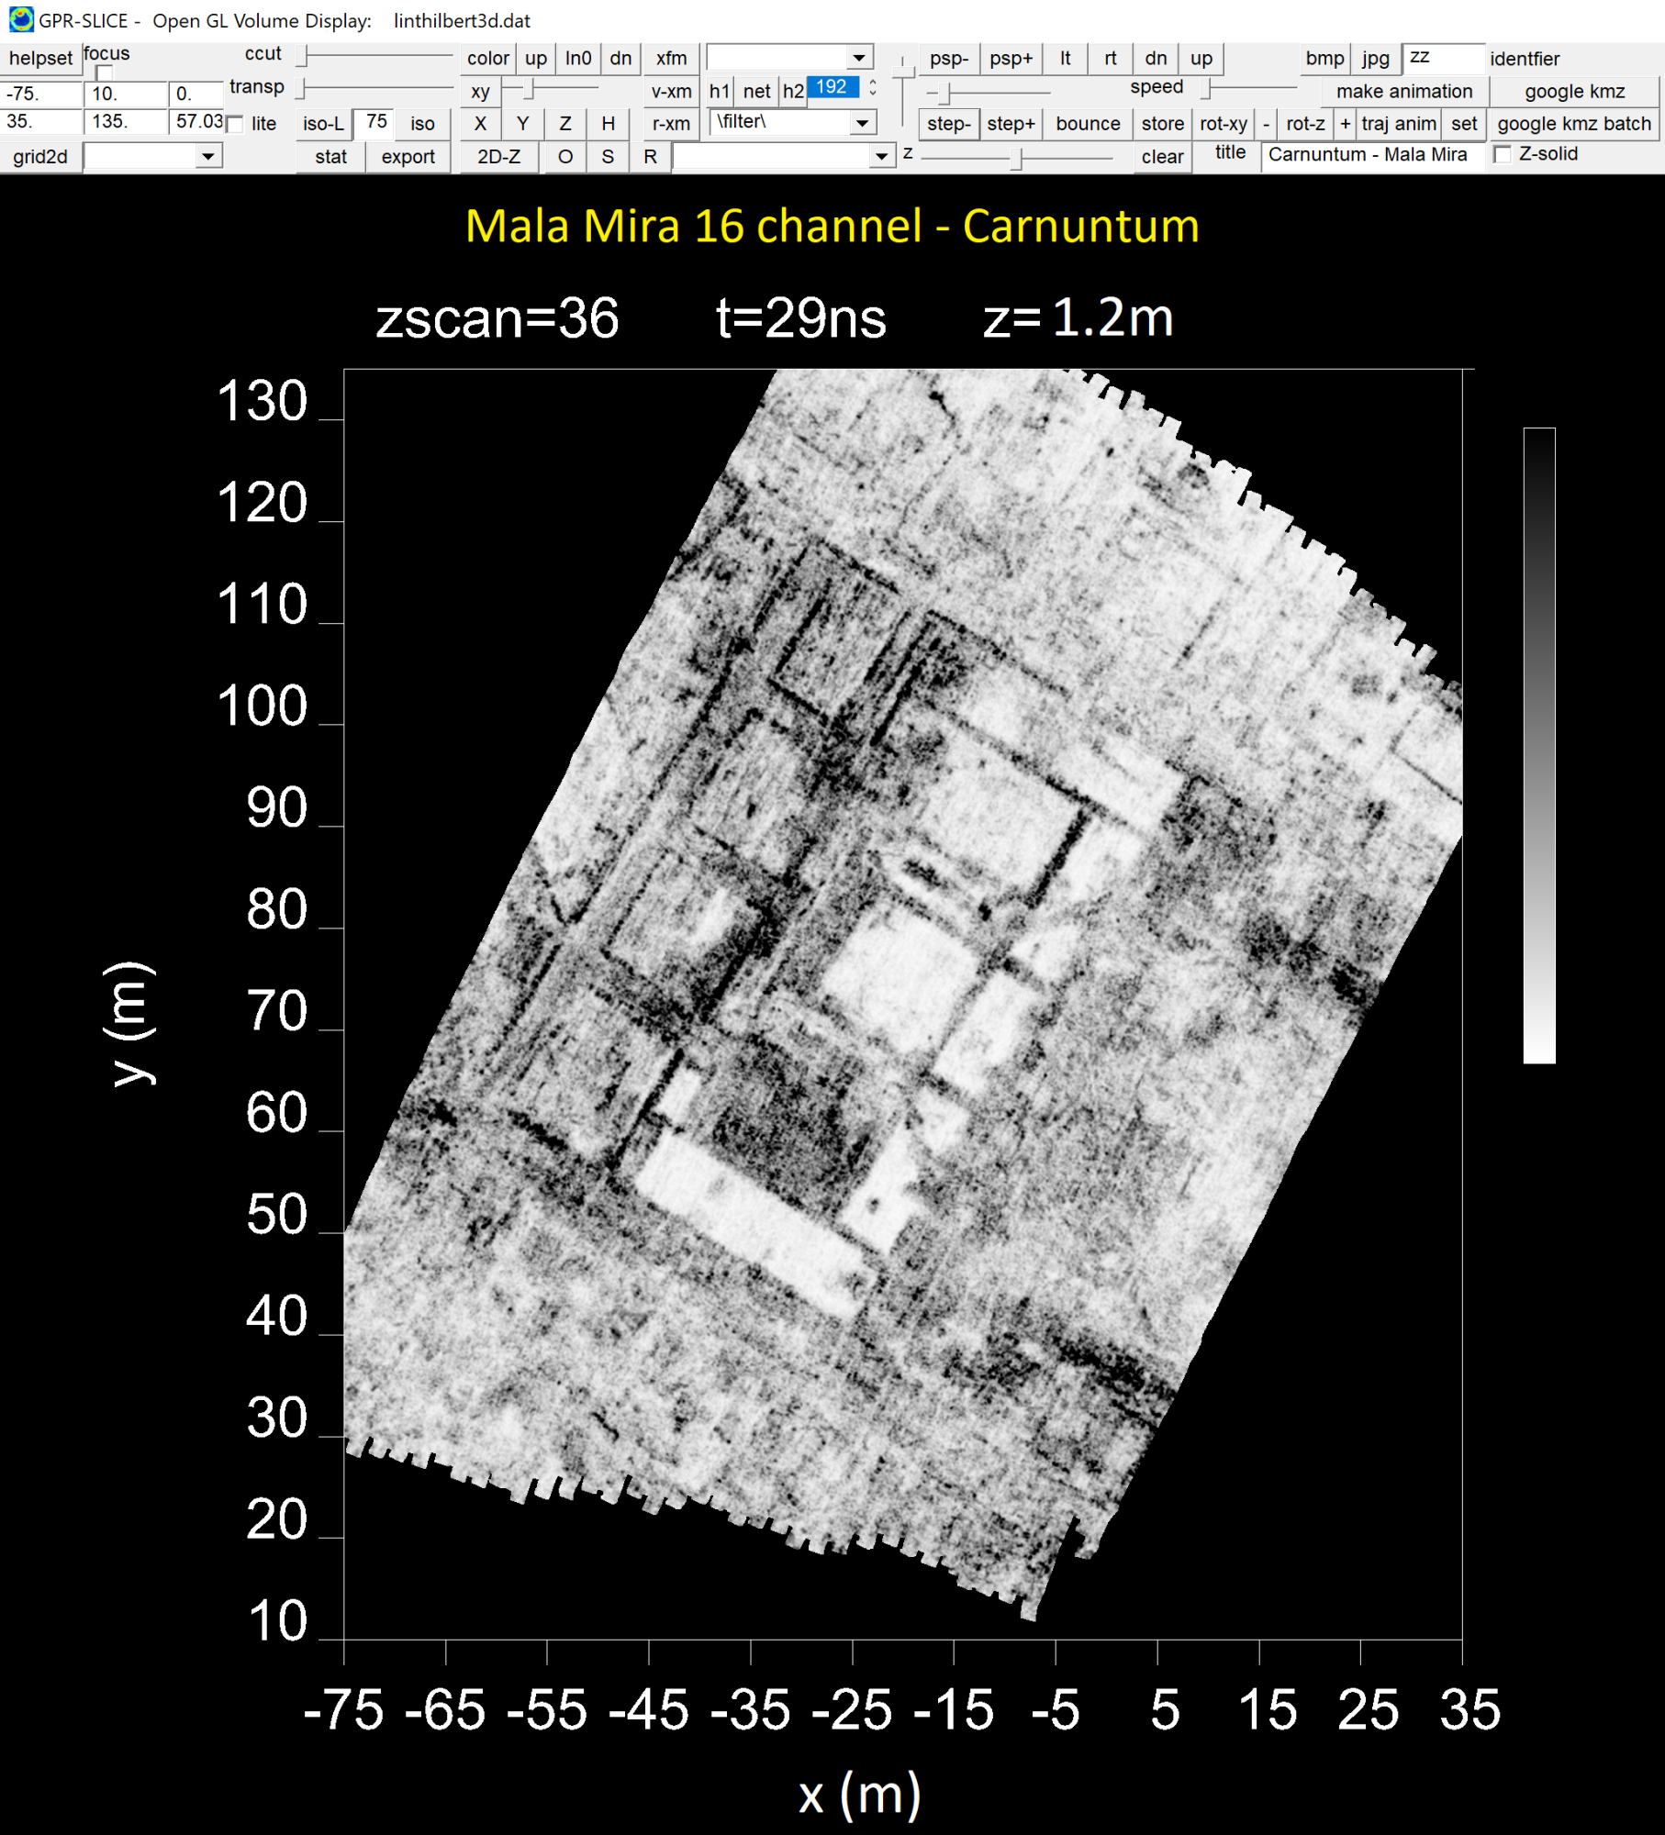Screen dimensions: 1665x1835
Task: Click the v-xm button
Action: pyautogui.click(x=672, y=92)
